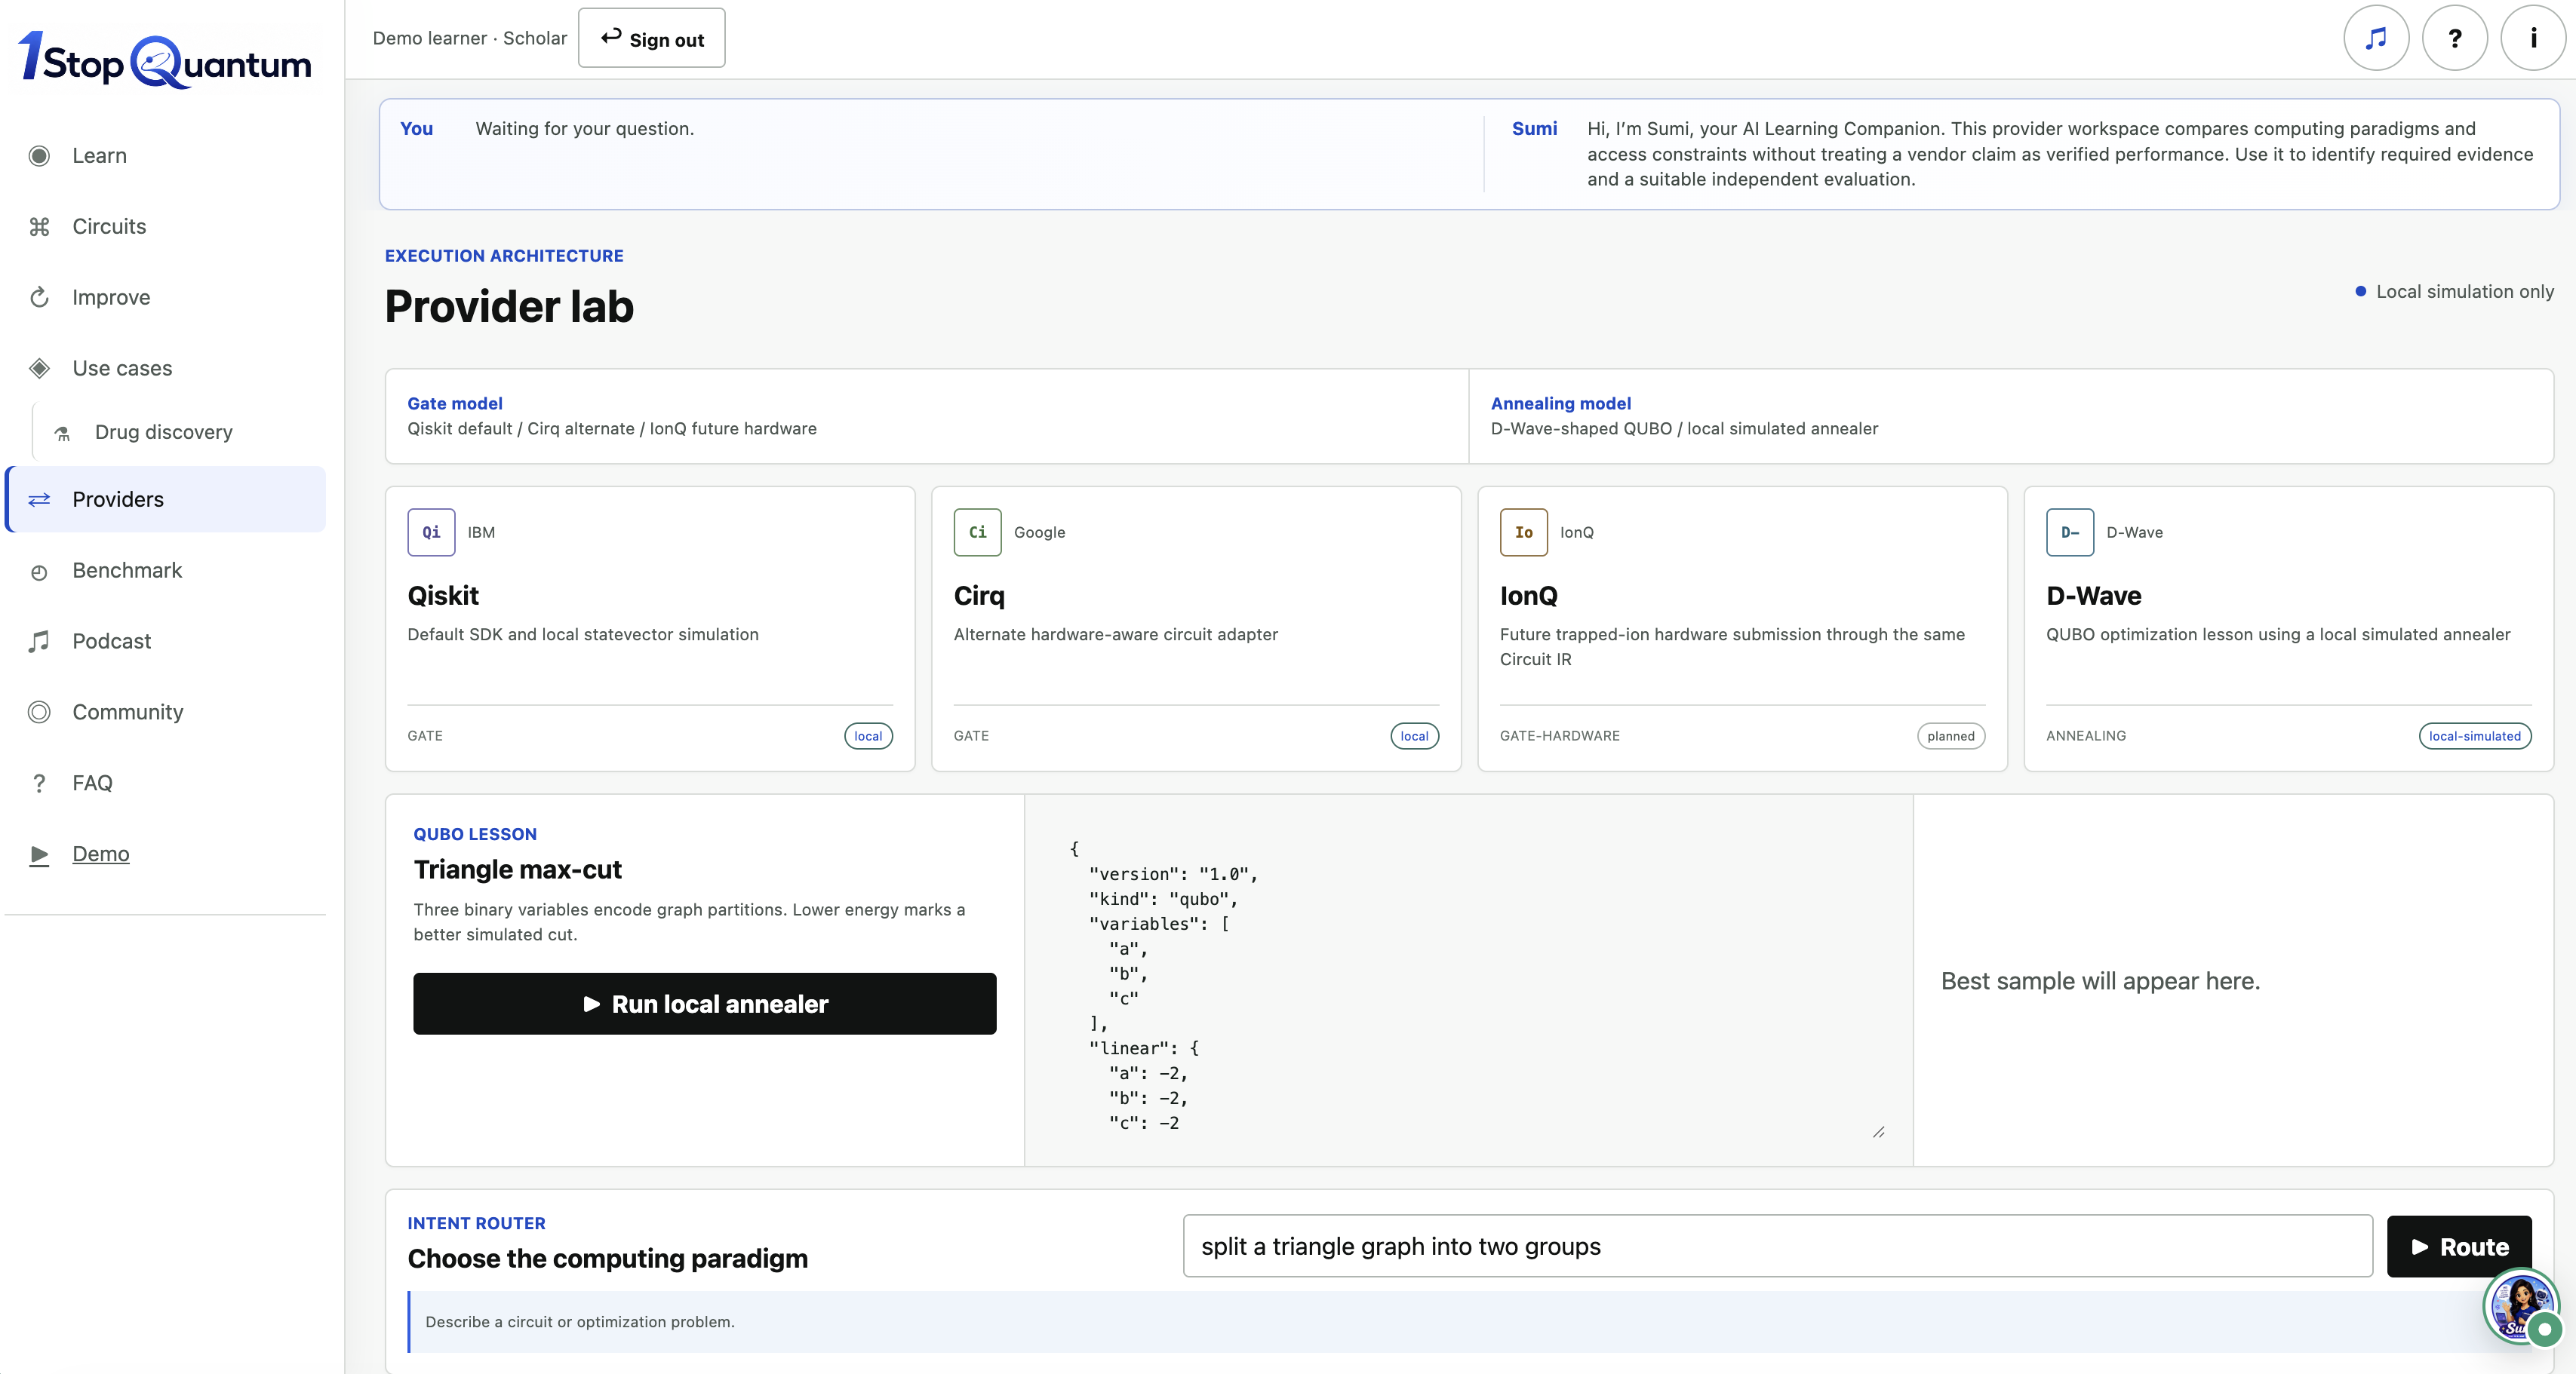This screenshot has width=2576, height=1374.
Task: Run the local annealer
Action: pos(705,1004)
